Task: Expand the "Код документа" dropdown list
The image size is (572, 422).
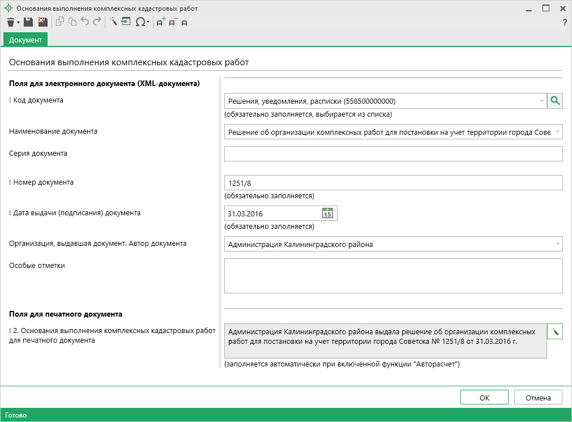Action: (x=541, y=101)
